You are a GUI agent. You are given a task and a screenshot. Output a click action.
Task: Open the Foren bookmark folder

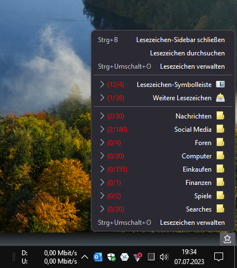tap(163, 143)
